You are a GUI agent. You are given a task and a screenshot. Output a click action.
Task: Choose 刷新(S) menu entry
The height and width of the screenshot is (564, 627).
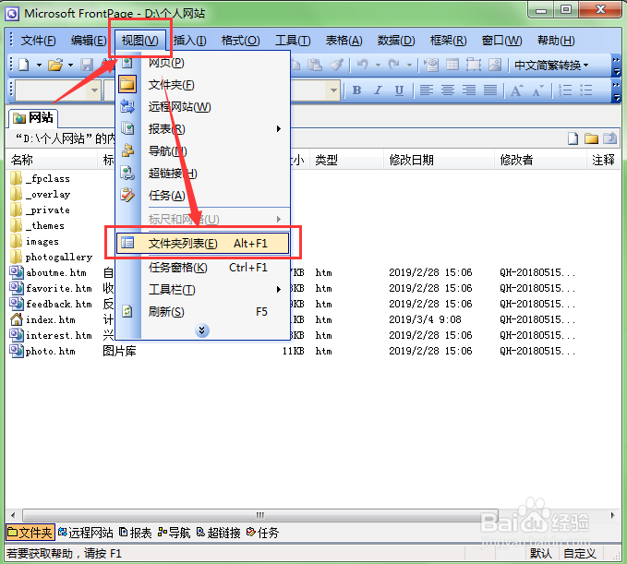(x=203, y=311)
